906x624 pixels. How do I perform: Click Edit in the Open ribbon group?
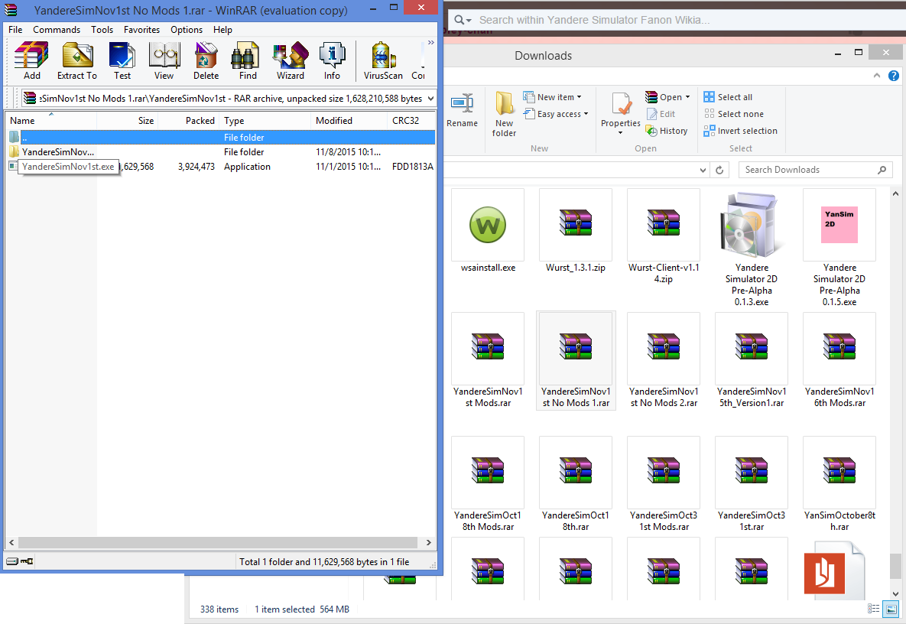pyautogui.click(x=661, y=114)
